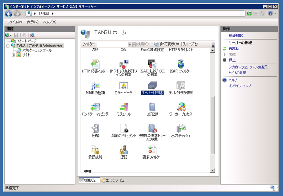Switch to the コンテンツ ビュー tab
The image size is (283, 196).
point(114,180)
